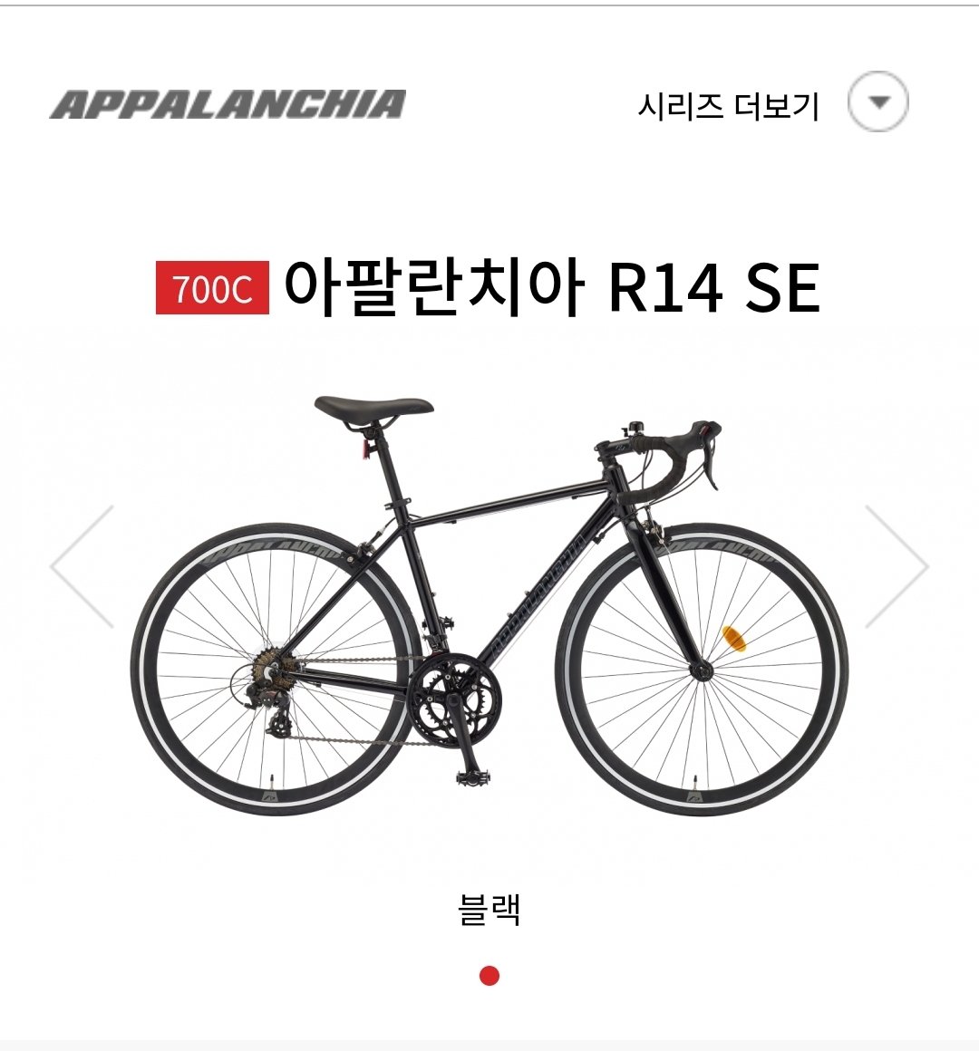Click the 700C red size badge

(x=212, y=288)
